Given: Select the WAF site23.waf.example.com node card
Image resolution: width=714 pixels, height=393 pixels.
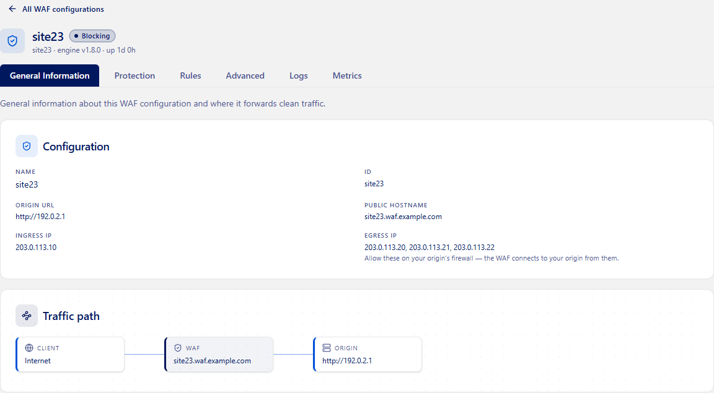Looking at the screenshot, I should tap(219, 355).
